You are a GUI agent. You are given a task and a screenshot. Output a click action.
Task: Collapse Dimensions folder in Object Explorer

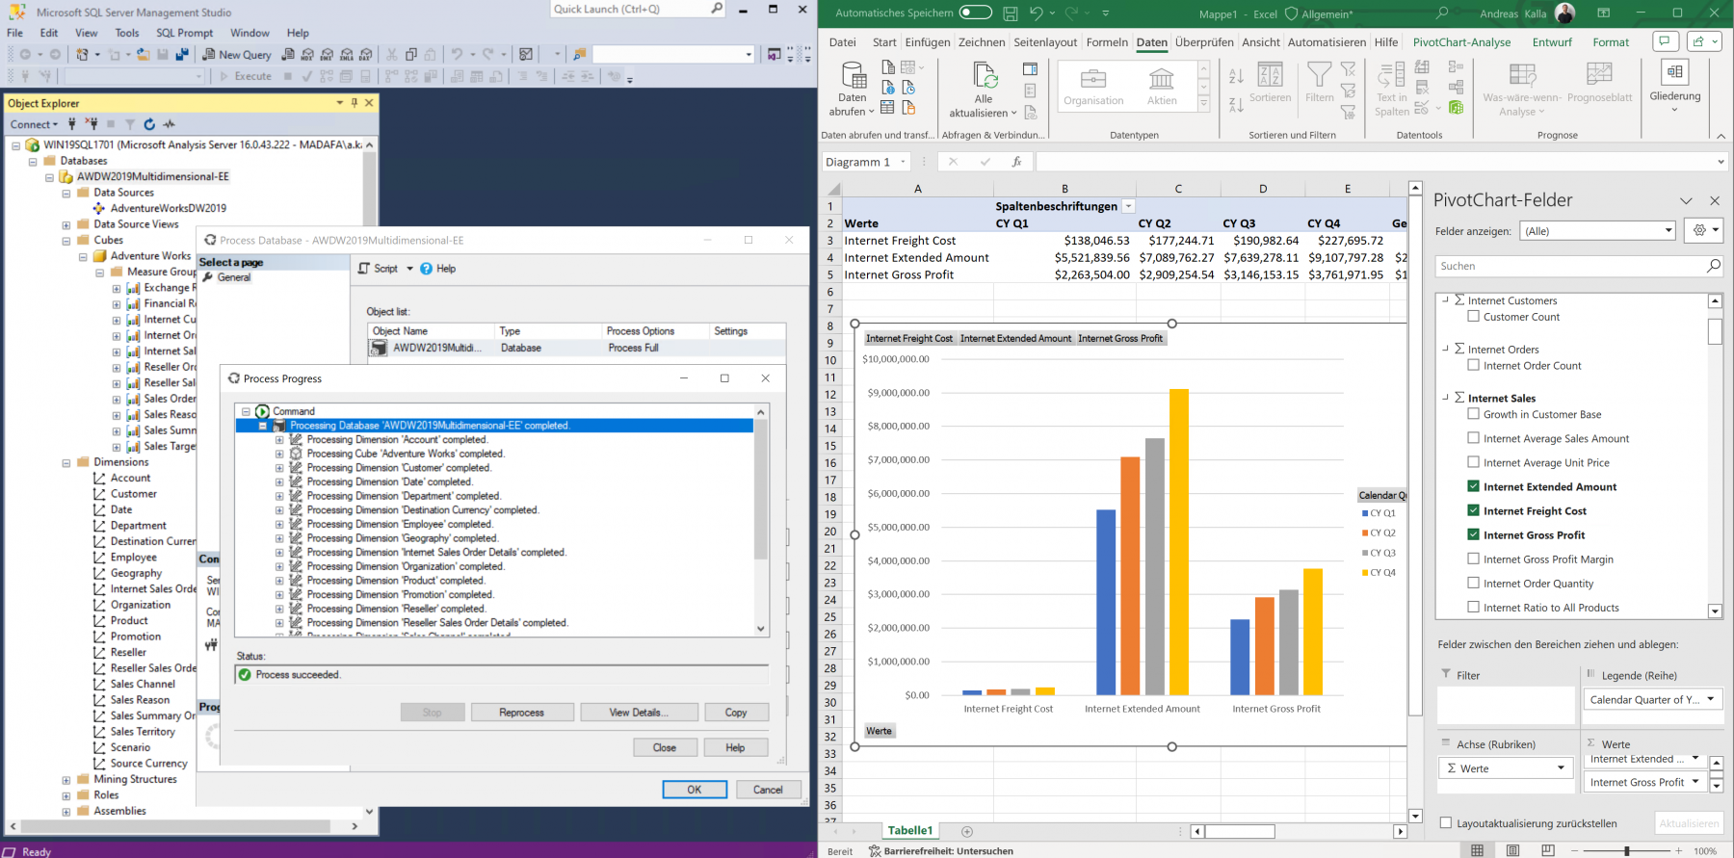(66, 462)
